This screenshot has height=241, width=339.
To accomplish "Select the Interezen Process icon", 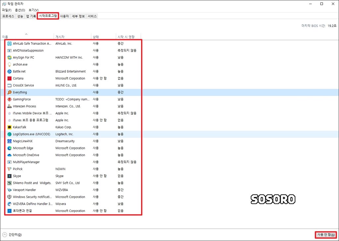I will [9, 106].
